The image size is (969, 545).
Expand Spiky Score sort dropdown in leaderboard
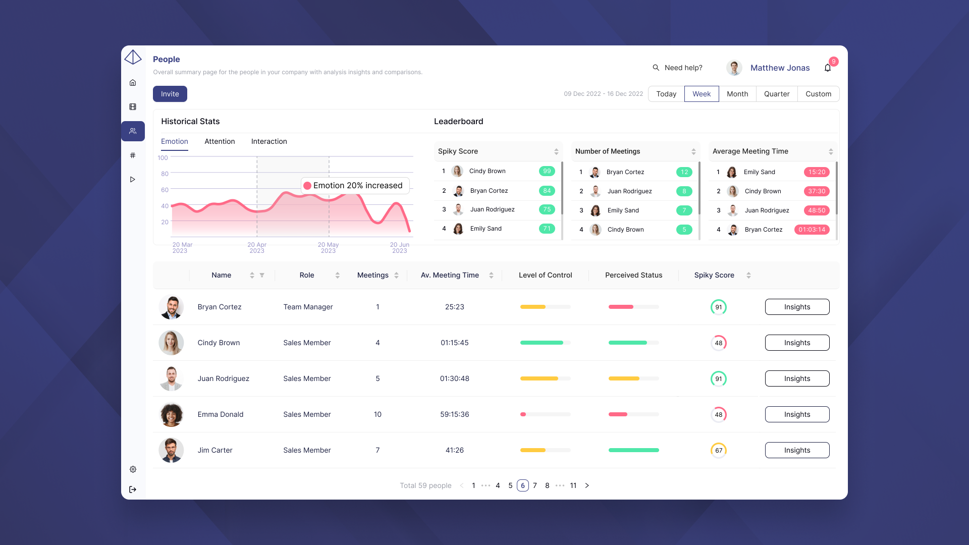[555, 152]
